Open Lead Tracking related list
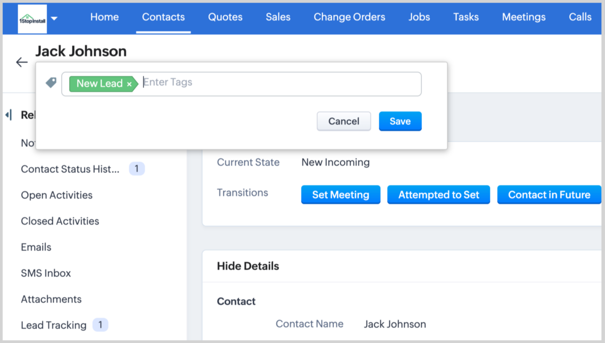 coord(54,325)
